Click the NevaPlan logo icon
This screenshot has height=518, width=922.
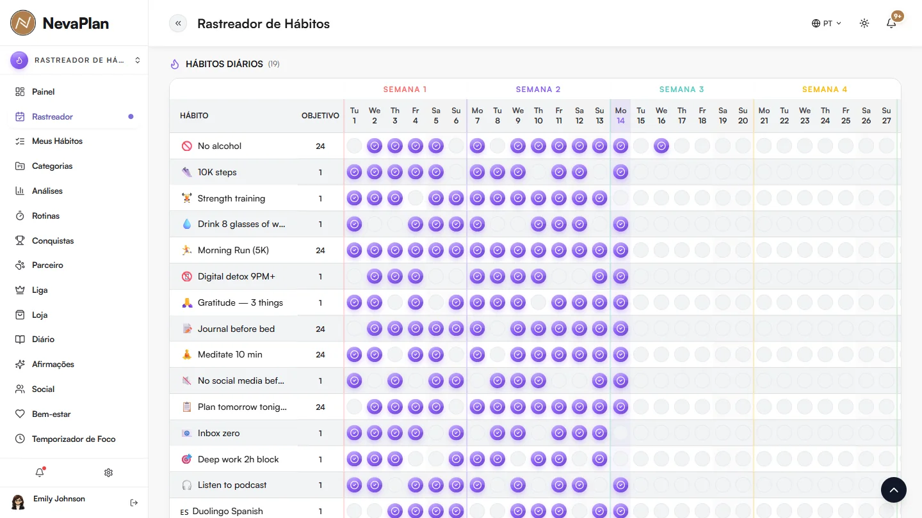coord(23,24)
